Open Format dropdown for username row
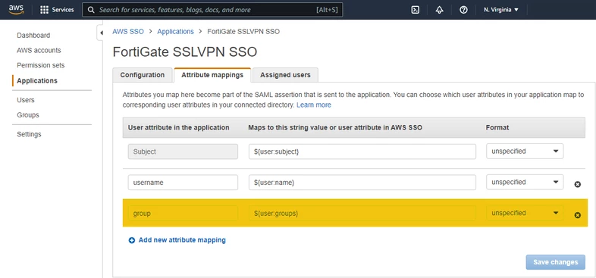 point(525,182)
